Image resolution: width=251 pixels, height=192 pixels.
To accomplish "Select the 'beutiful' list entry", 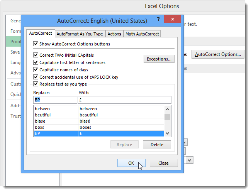I will tap(99, 115).
